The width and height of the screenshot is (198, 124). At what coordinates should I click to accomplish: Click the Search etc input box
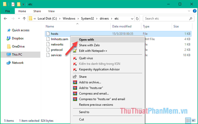167,19
